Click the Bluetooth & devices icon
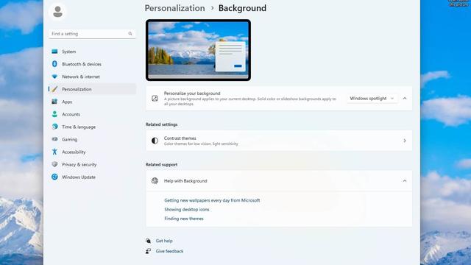The height and width of the screenshot is (265, 471). pyautogui.click(x=54, y=64)
